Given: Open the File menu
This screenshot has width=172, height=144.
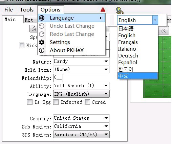Looking at the screenshot, I should click(8, 10).
